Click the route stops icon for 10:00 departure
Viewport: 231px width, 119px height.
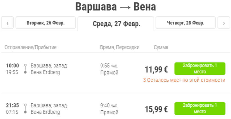point(25,69)
